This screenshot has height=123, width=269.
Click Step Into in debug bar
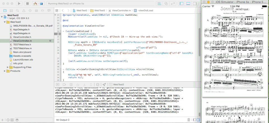point(84,84)
